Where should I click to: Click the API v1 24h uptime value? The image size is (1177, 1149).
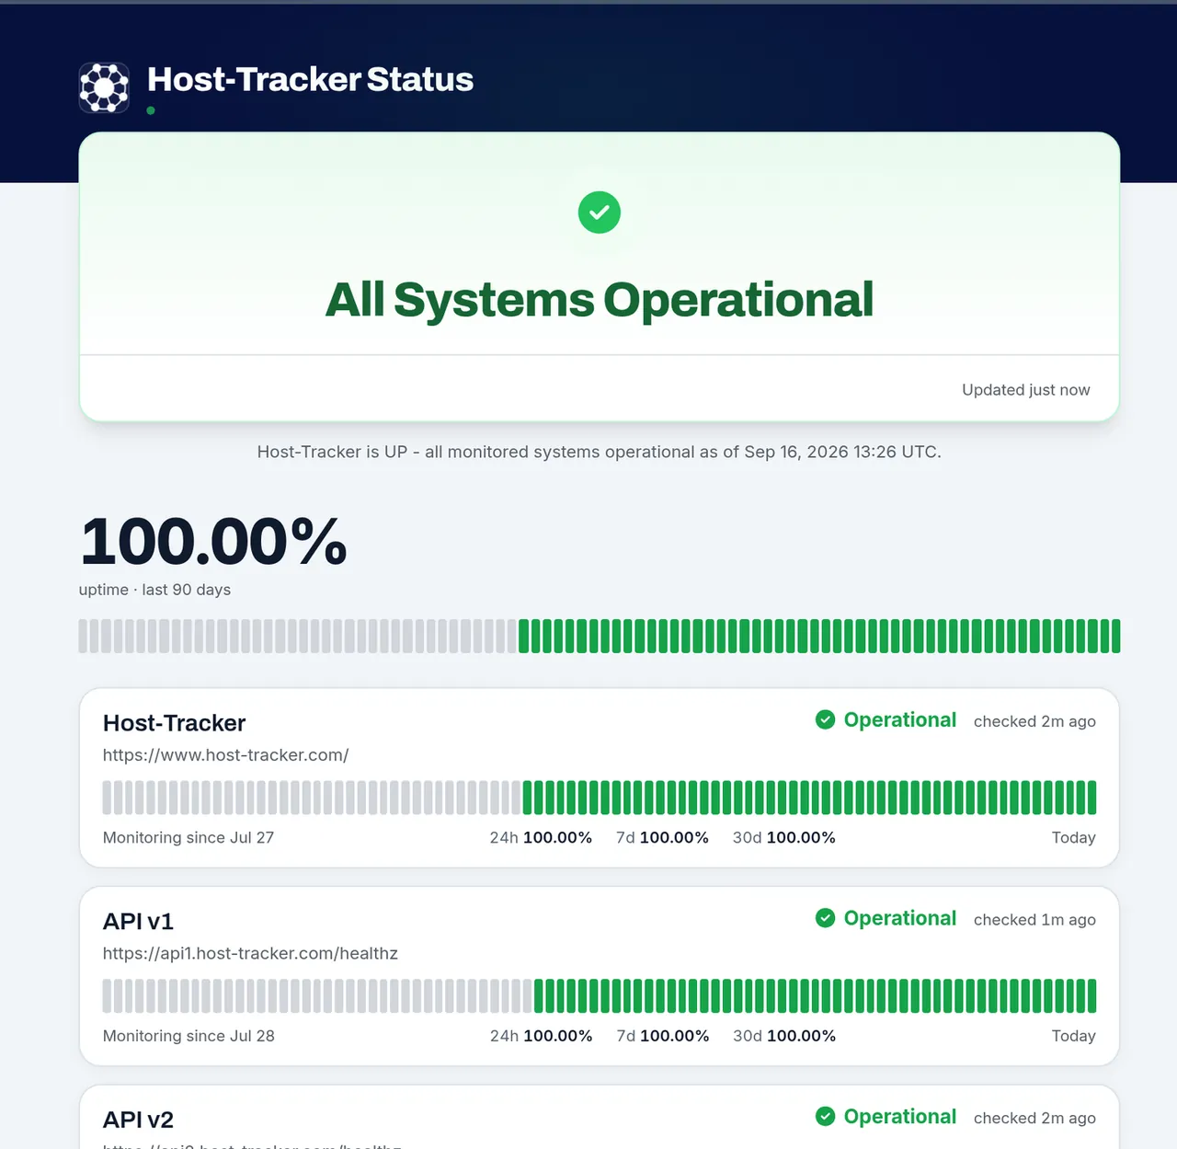pyautogui.click(x=557, y=1036)
